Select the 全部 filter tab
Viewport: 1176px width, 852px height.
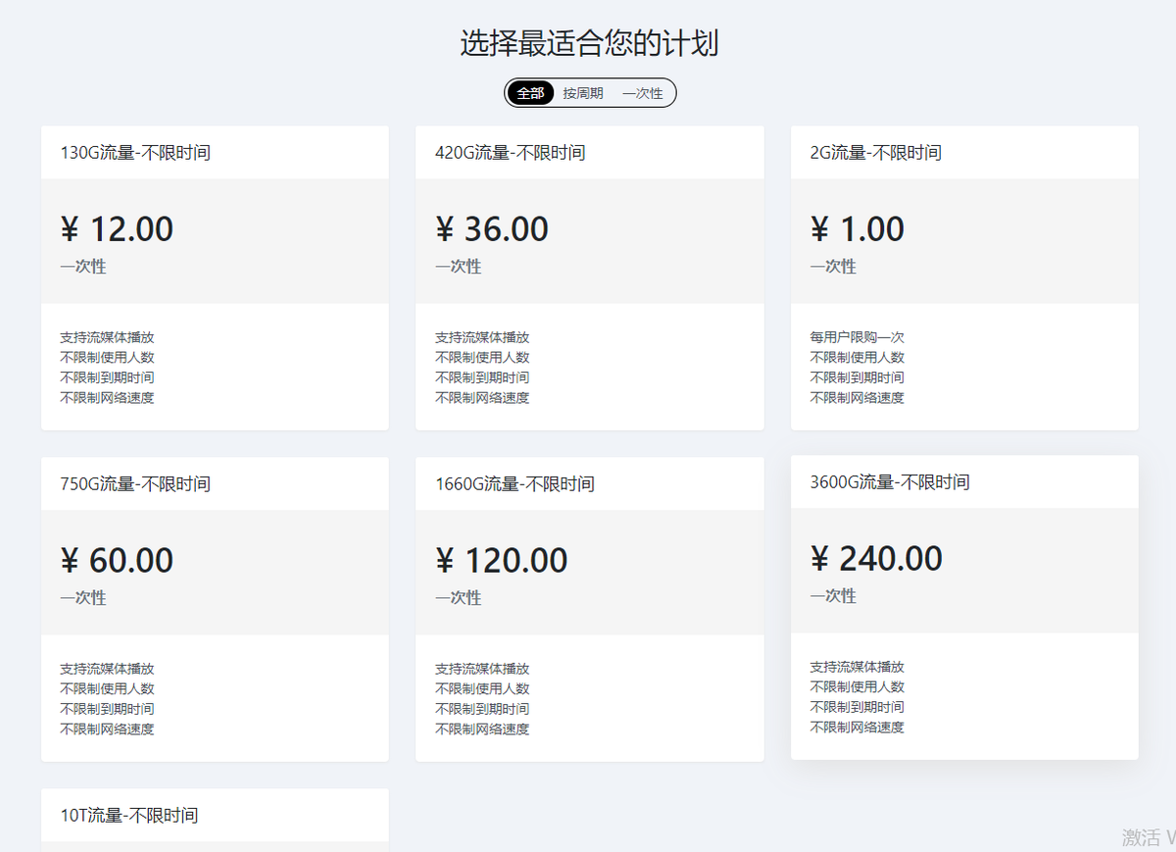click(x=530, y=93)
